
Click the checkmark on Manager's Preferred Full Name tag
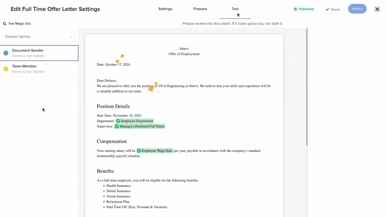(116, 126)
